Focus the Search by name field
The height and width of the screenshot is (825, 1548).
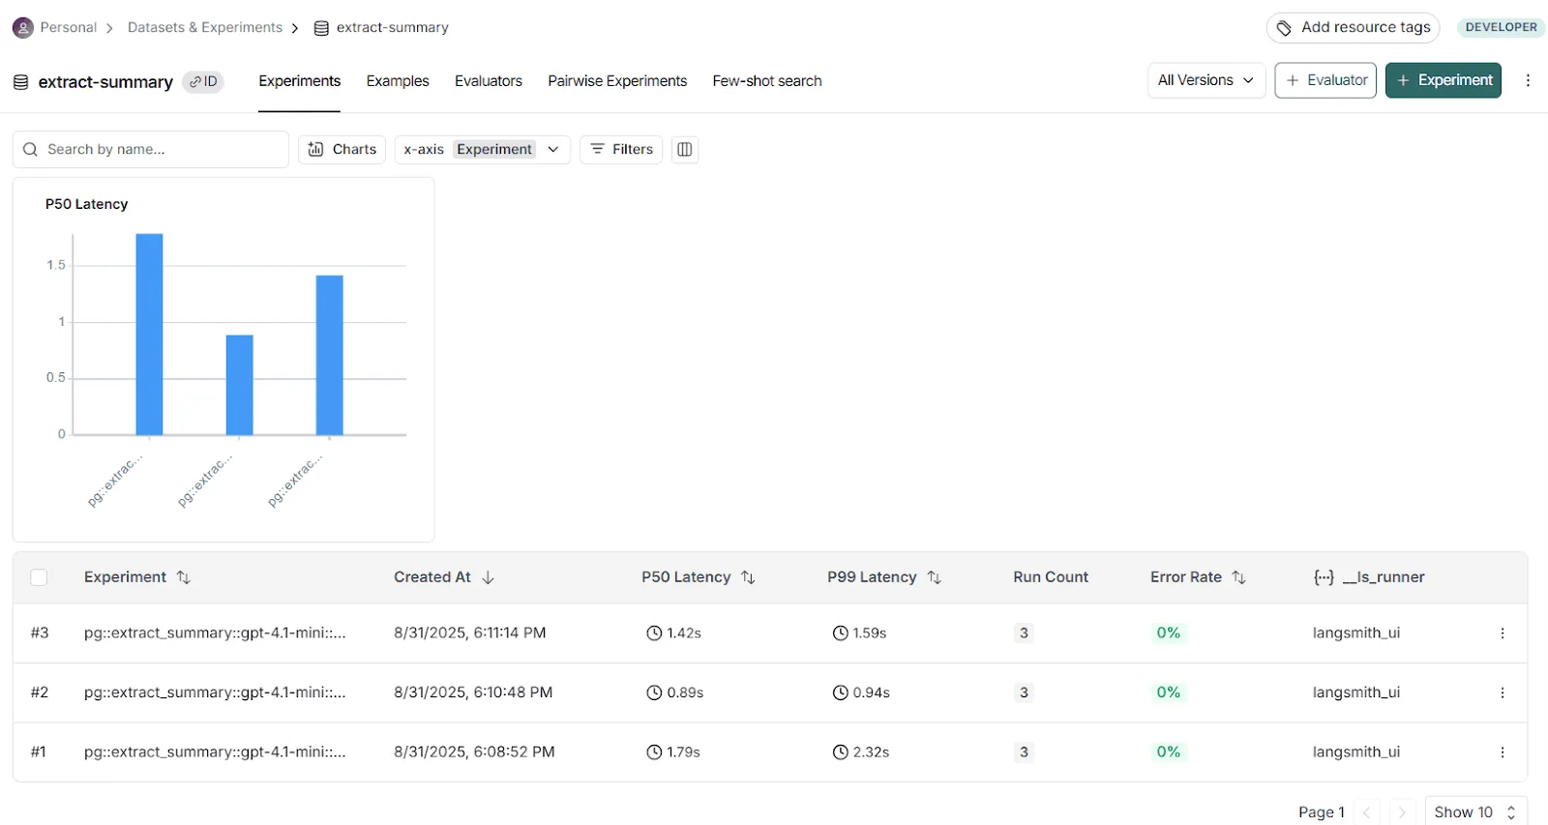160,150
